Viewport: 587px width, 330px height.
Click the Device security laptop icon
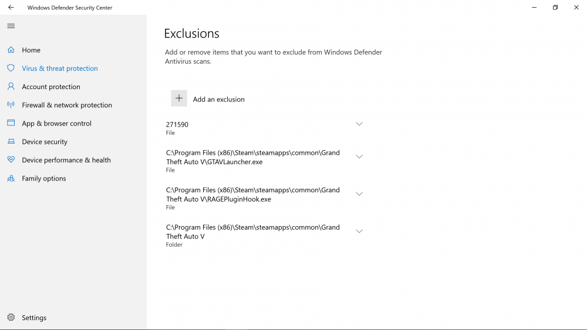tap(11, 142)
